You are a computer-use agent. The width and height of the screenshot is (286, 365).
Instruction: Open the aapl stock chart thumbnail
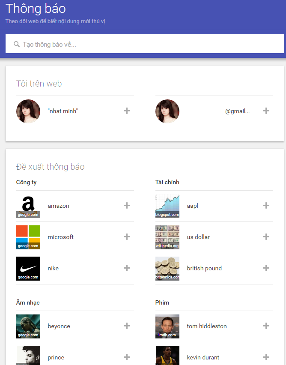tap(167, 206)
